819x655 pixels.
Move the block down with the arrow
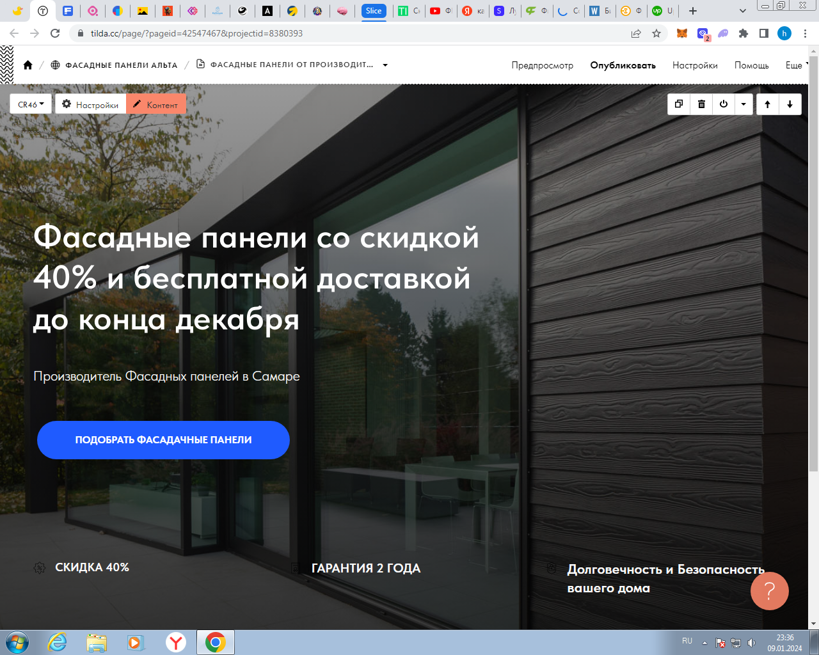pyautogui.click(x=790, y=104)
